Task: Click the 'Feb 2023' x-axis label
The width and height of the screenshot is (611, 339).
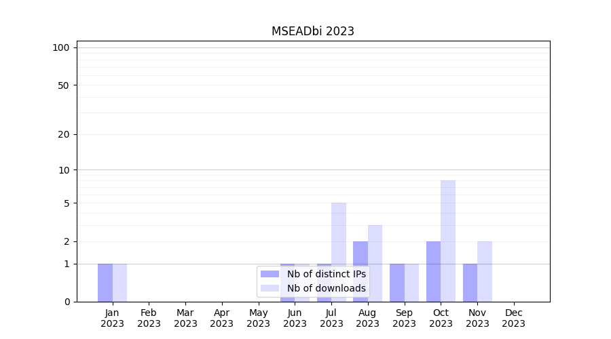Action: pyautogui.click(x=149, y=318)
